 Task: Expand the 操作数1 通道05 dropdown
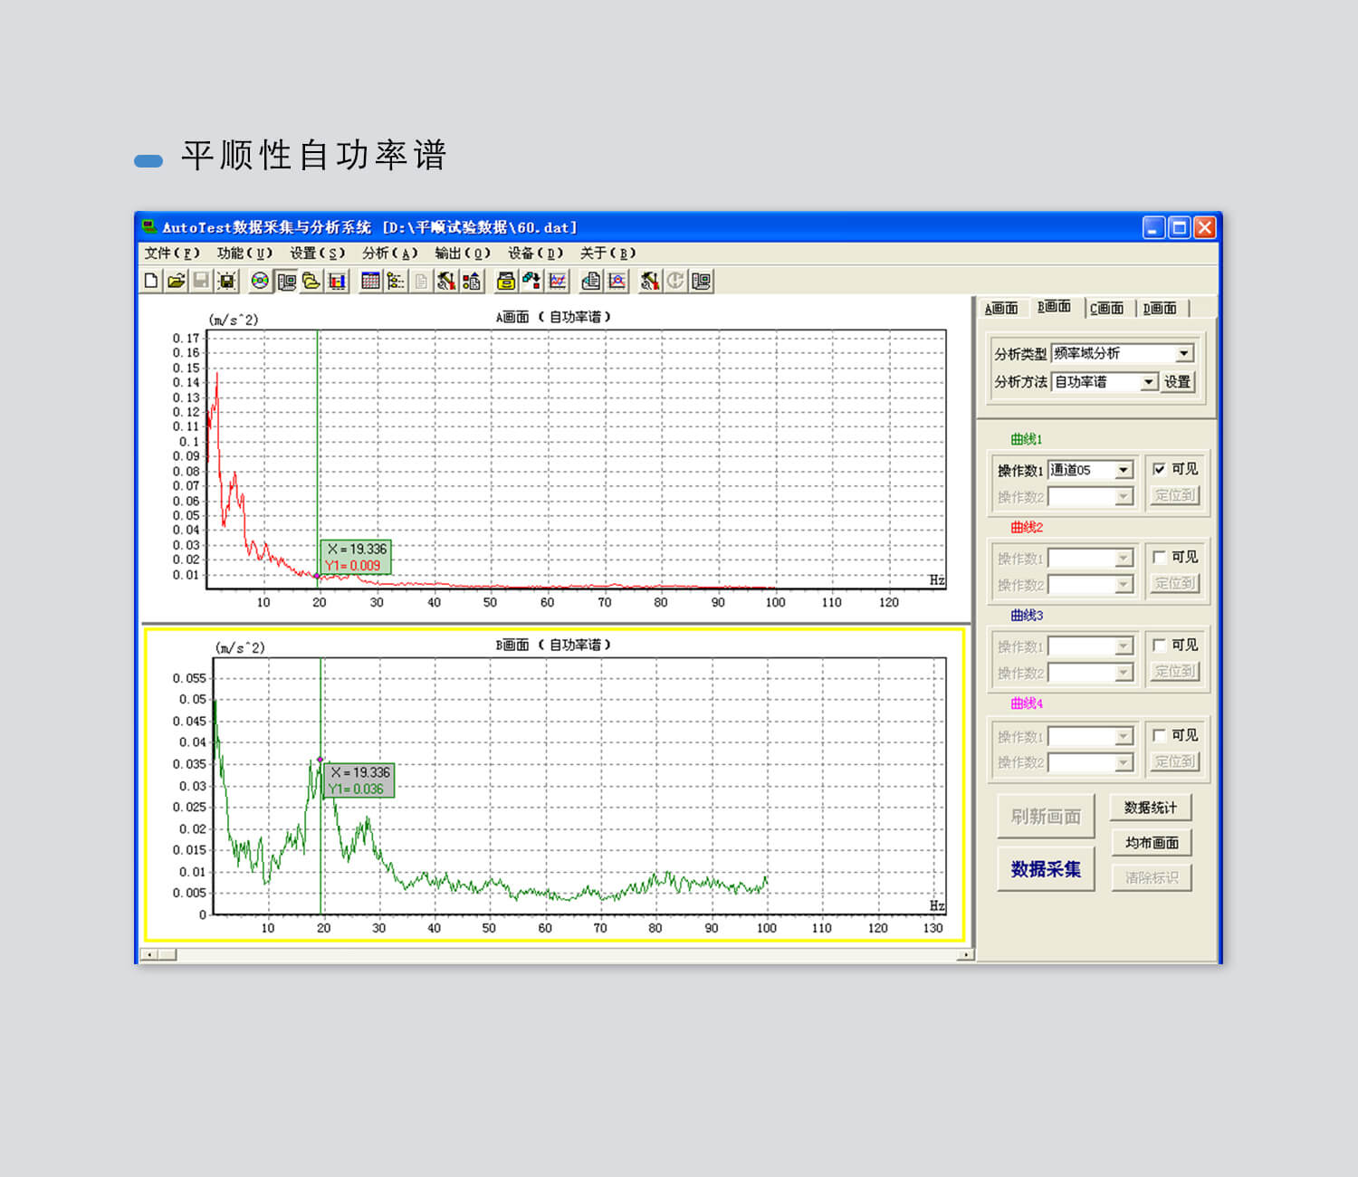point(1124,470)
